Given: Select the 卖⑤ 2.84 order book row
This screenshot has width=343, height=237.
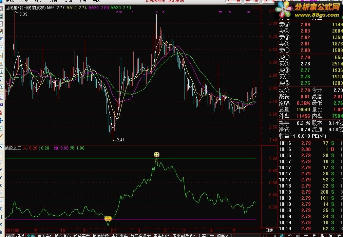Looking at the screenshot, I should 311,24.
